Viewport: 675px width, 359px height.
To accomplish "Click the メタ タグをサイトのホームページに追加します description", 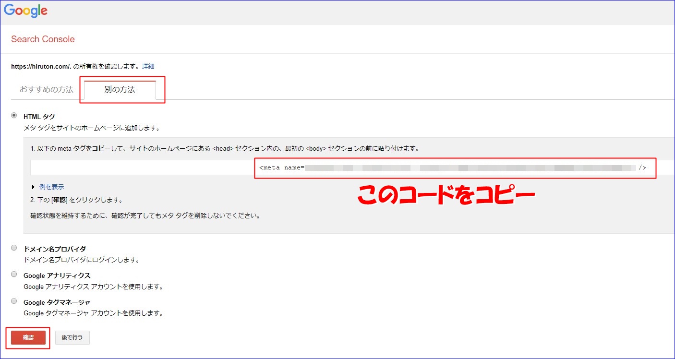I will (x=92, y=128).
